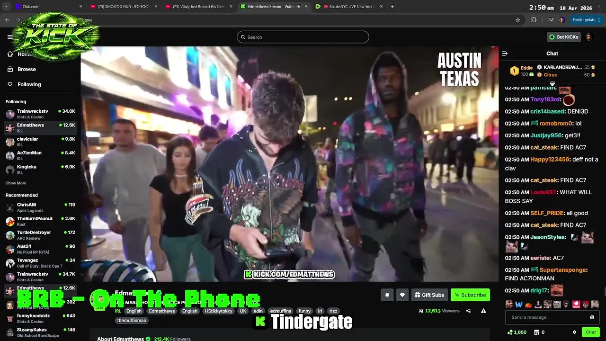This screenshot has width=606, height=341.
Task: Click username Supertansponge in chat
Action: (x=563, y=270)
